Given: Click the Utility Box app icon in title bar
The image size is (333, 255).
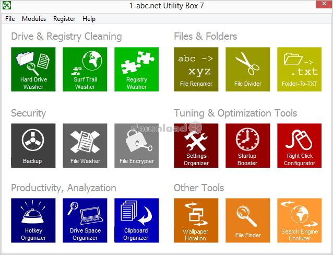Looking at the screenshot, I should 7,5.
